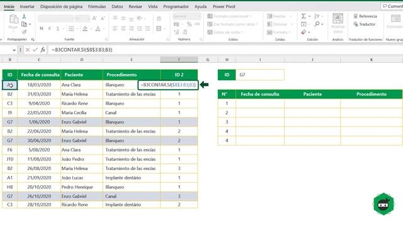The image size is (403, 226).
Task: Open Analizar datos
Action: click(338, 24)
